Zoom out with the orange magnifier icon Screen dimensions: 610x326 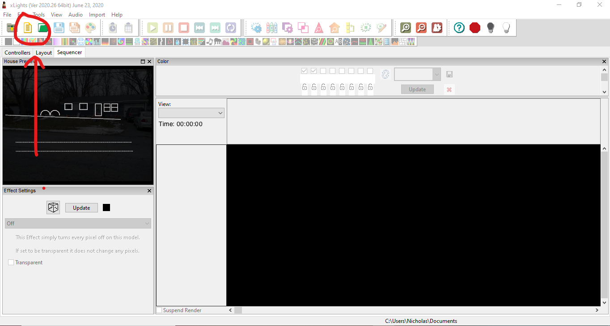[421, 28]
